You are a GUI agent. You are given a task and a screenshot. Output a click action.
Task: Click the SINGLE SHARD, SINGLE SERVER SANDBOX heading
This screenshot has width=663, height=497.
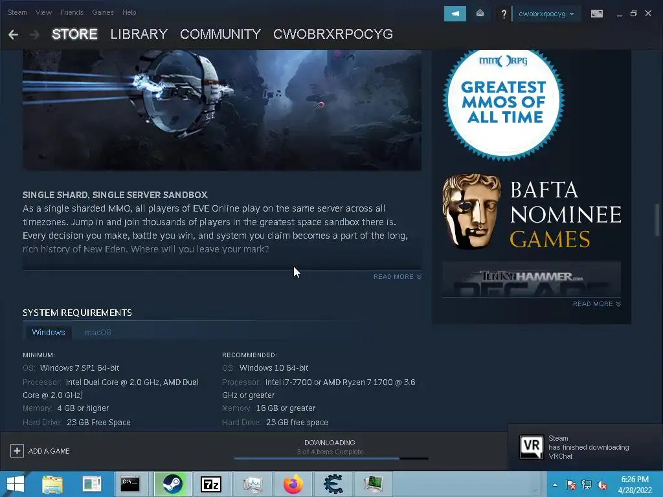(x=115, y=195)
